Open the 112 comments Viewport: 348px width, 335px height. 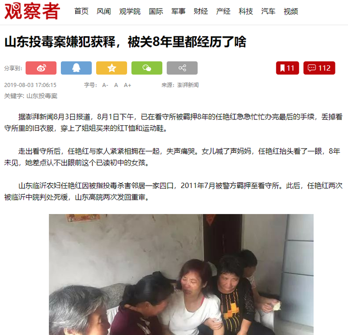coord(319,68)
